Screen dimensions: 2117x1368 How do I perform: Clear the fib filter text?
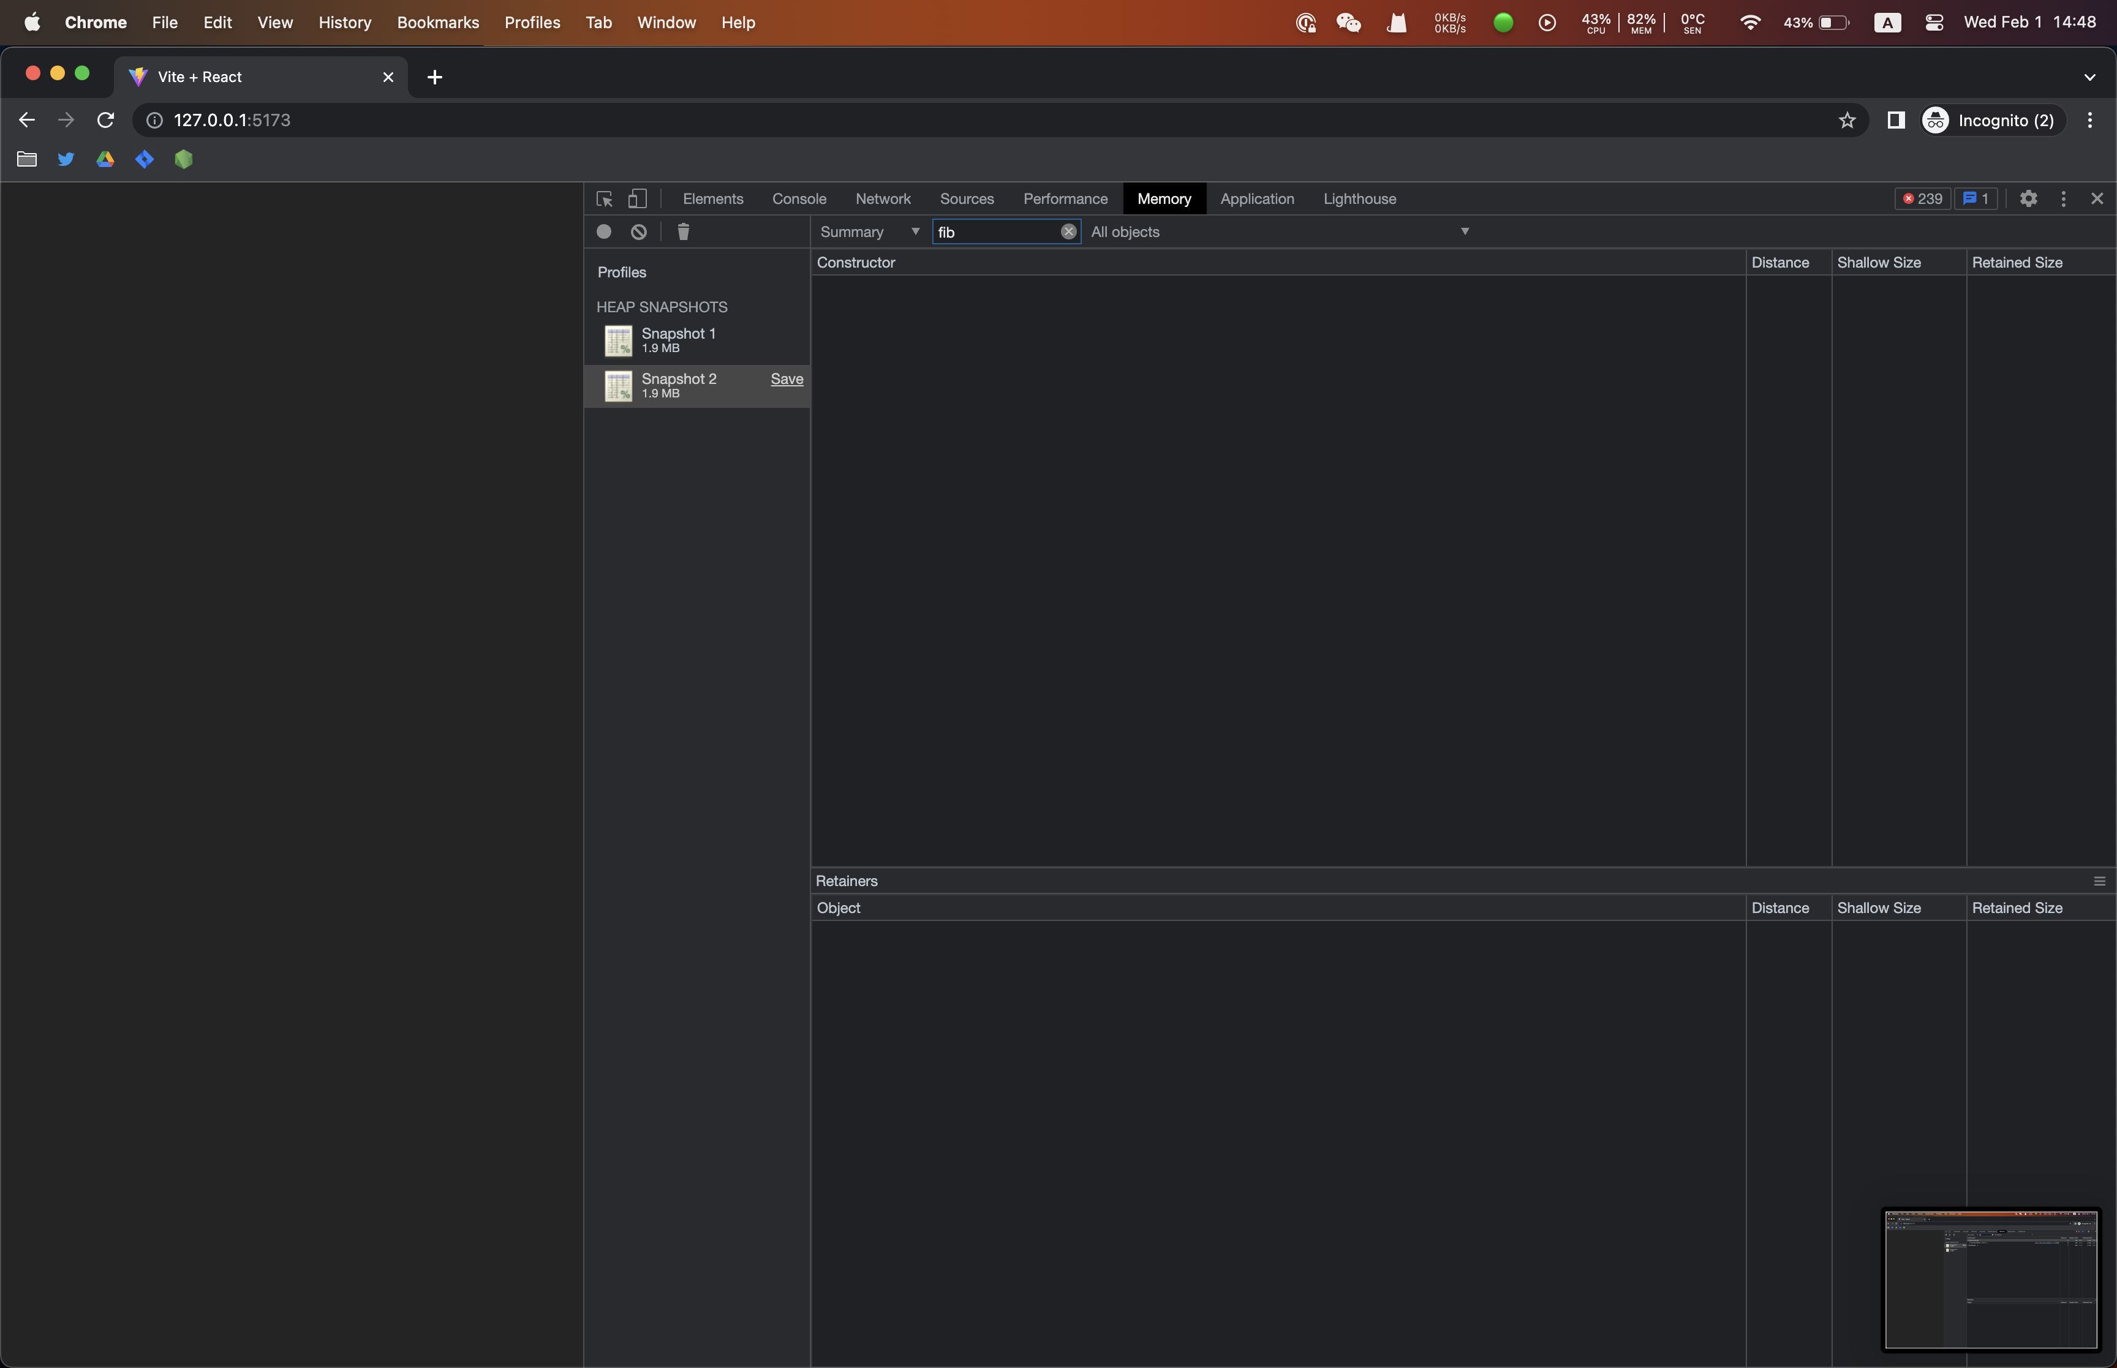1069,231
